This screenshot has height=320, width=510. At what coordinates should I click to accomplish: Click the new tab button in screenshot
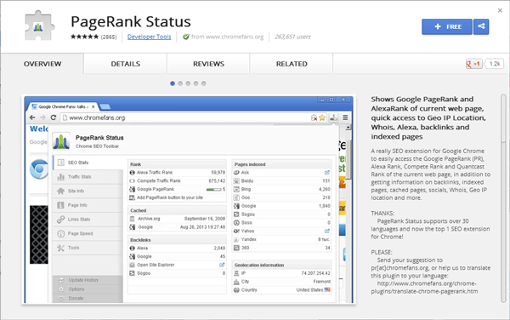tap(105, 106)
